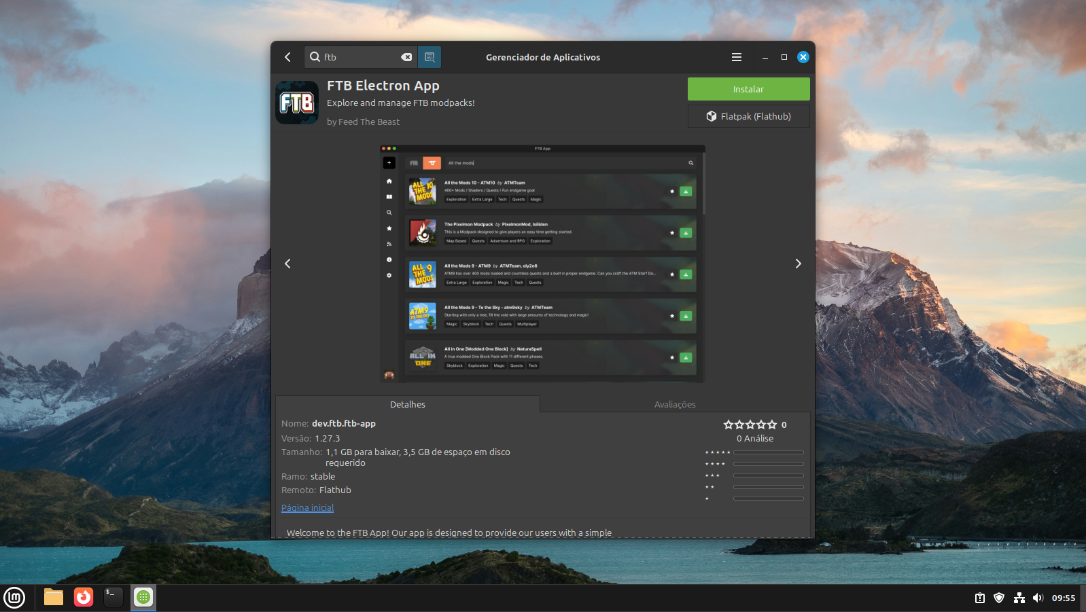Open the security shield tray icon
1086x612 pixels.
(x=999, y=598)
